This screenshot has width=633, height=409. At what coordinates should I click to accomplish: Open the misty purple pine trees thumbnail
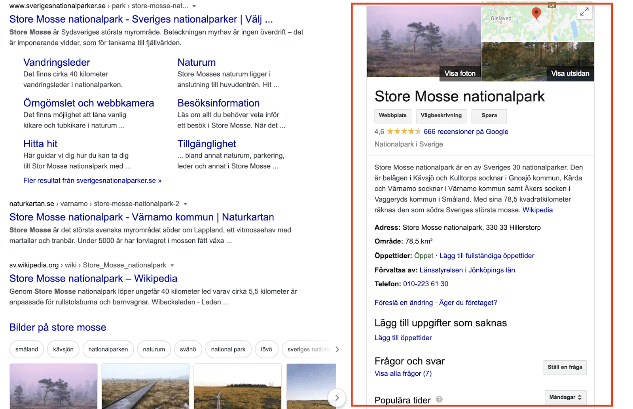coord(53,386)
